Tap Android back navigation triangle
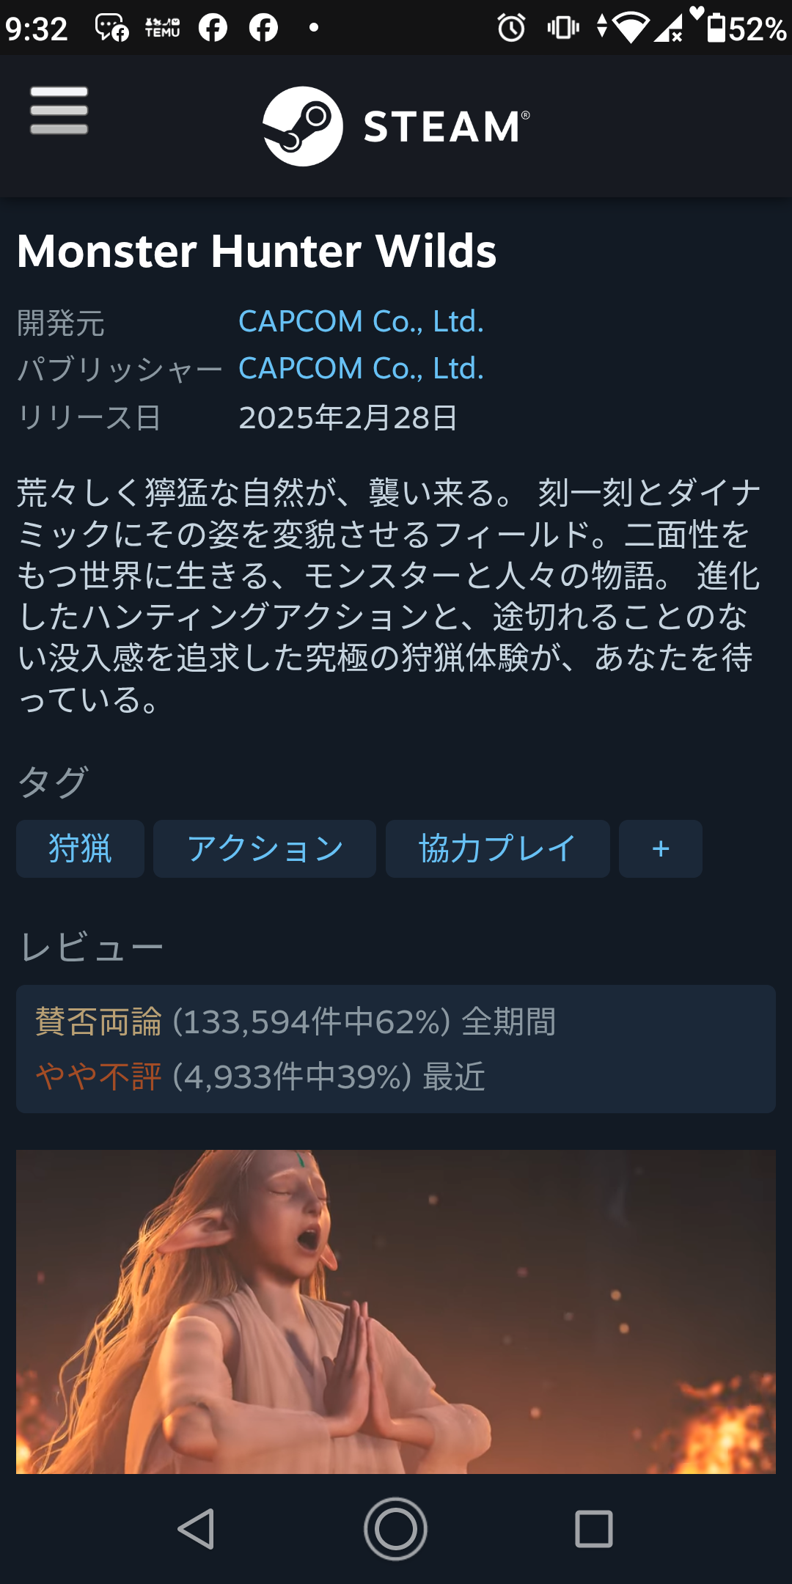 pos(197,1529)
